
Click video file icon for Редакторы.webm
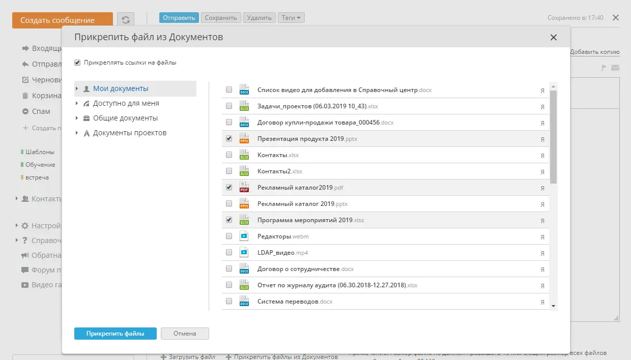pos(244,236)
